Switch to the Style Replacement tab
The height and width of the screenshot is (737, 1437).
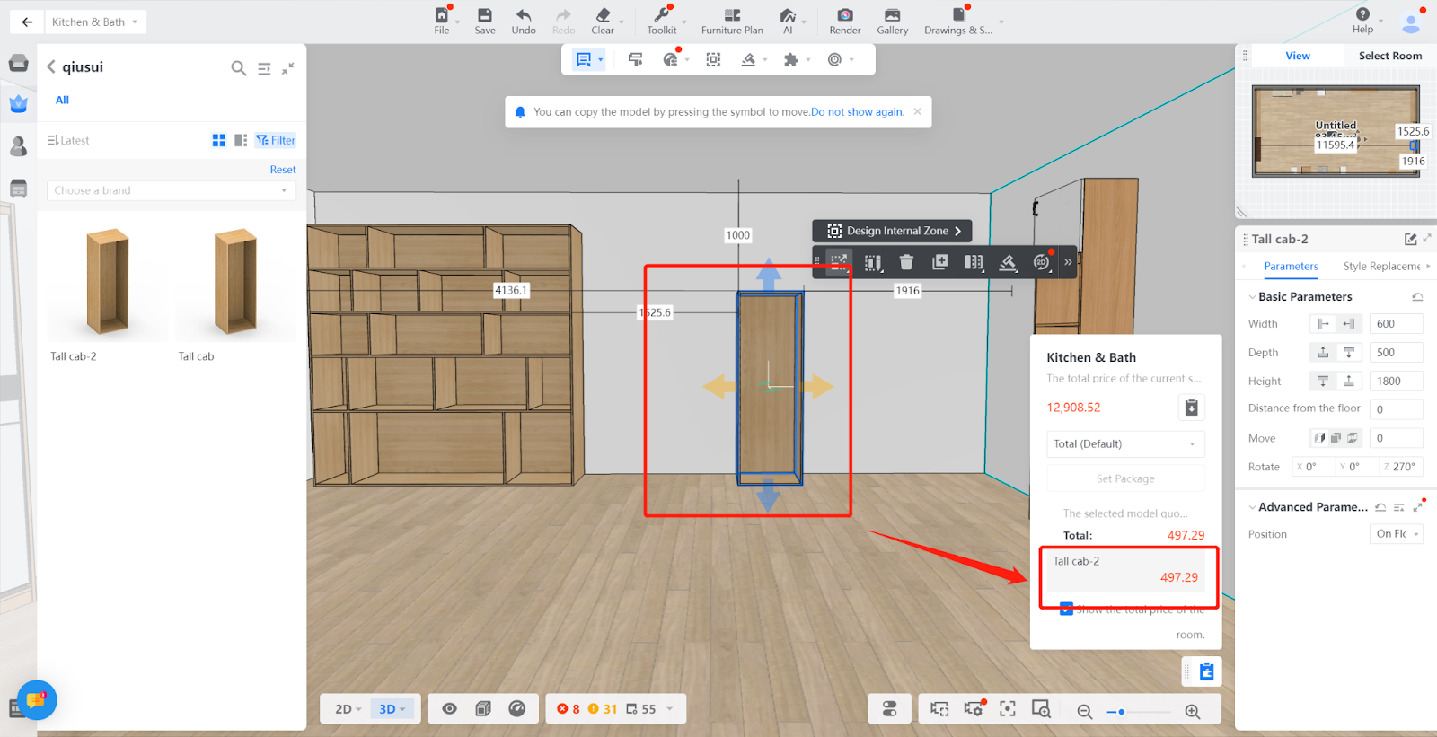coord(1381,267)
